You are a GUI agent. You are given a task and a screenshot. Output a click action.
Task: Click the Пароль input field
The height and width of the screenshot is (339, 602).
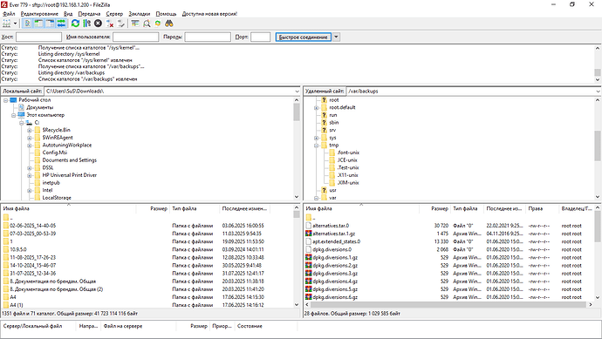(x=208, y=37)
